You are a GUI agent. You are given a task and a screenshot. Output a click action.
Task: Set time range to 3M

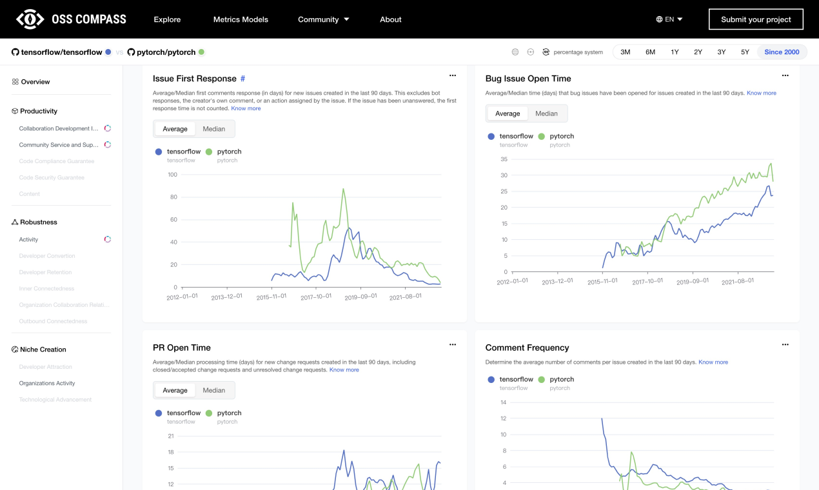click(626, 52)
